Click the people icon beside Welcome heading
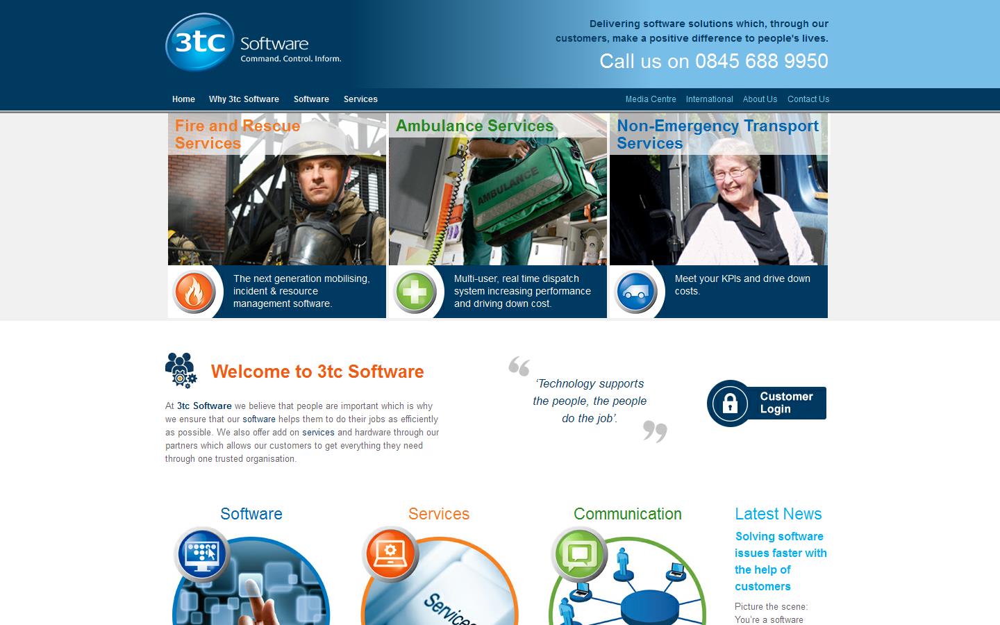 pos(180,369)
